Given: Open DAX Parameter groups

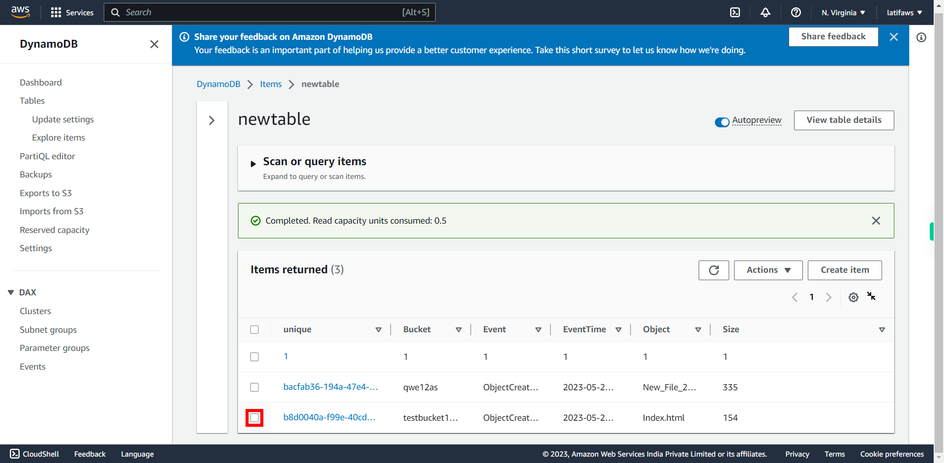Looking at the screenshot, I should click(x=55, y=348).
